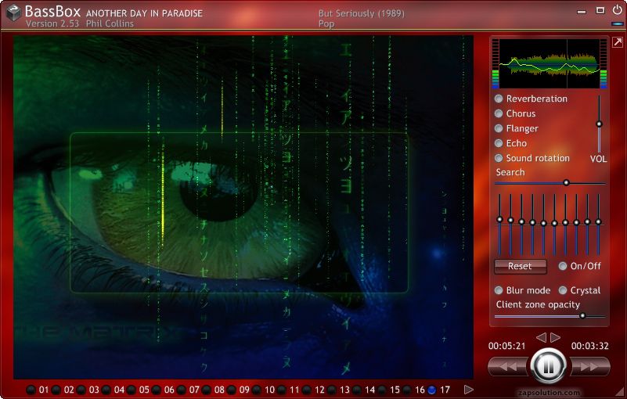Click the elapsed time 00:03:32
Image resolution: width=627 pixels, height=399 pixels.
click(x=589, y=346)
